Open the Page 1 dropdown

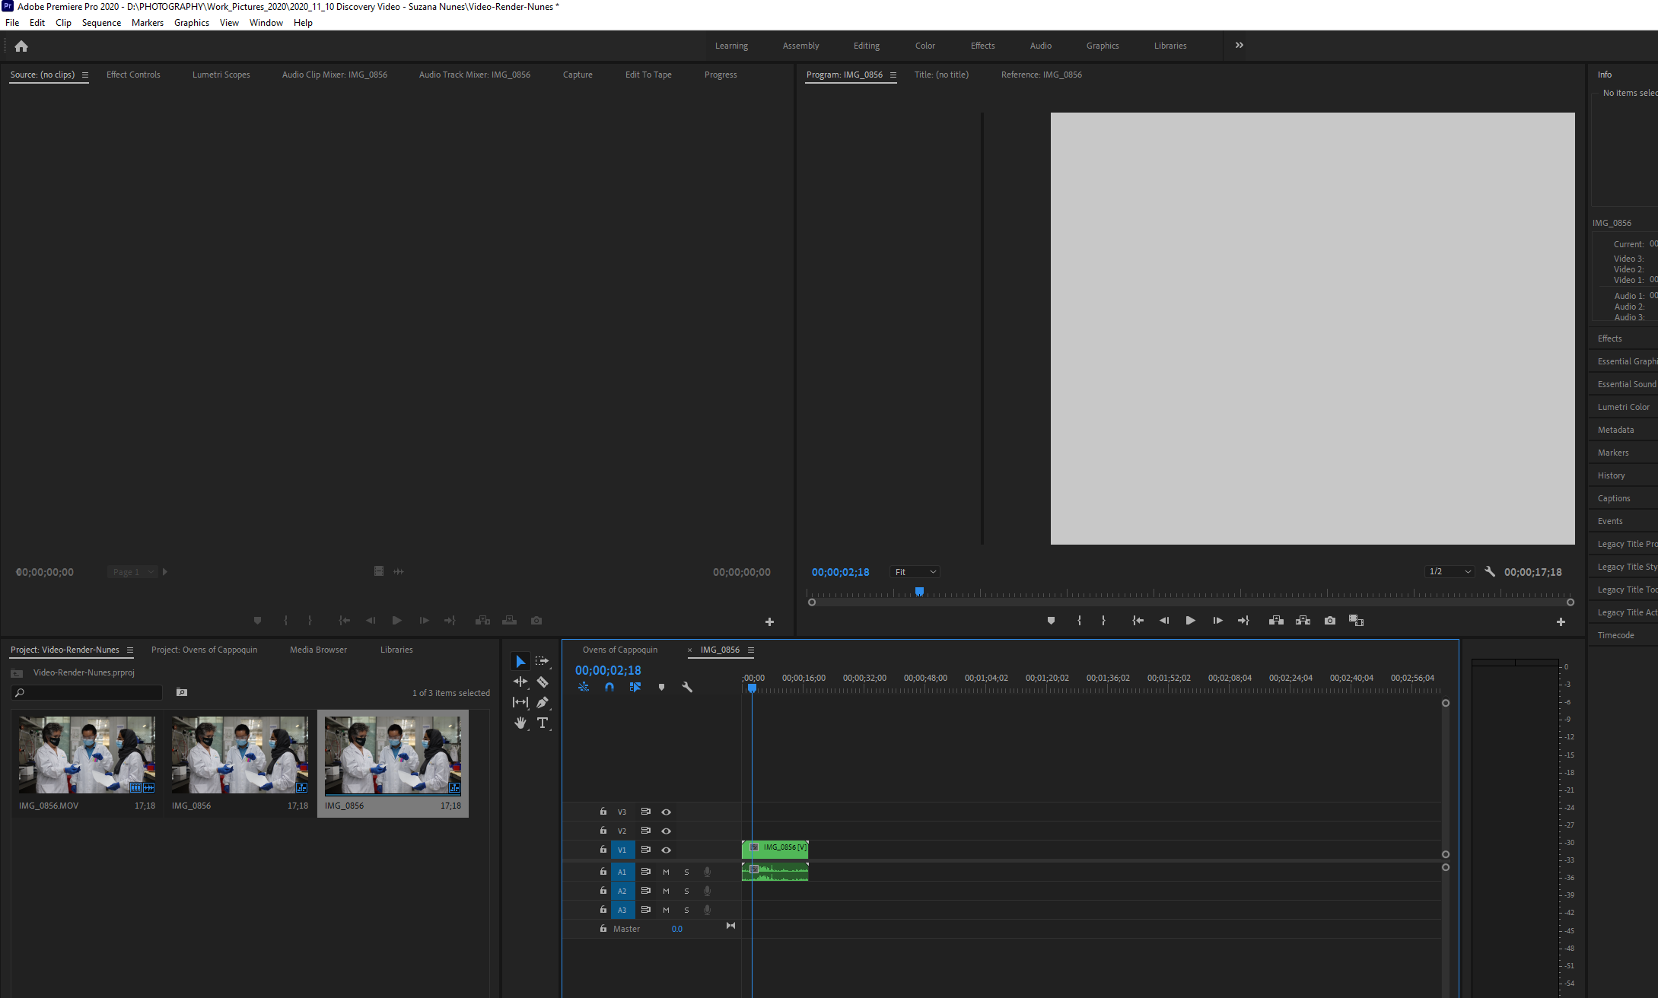pos(133,571)
